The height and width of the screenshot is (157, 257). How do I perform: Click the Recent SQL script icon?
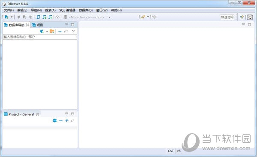(44, 17)
